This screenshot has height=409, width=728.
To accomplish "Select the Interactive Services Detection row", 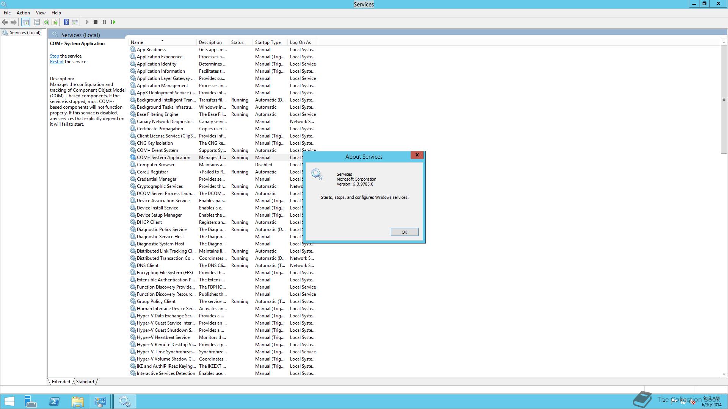I will coord(223,373).
